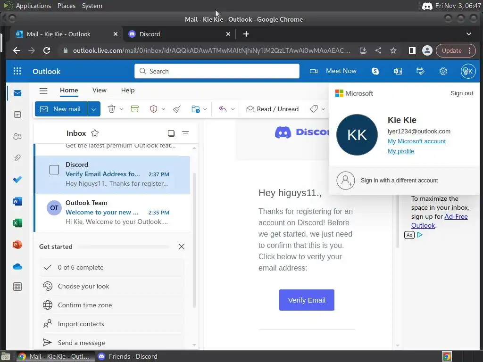
Task: Click the Sweep broom icon
Action: (x=177, y=109)
